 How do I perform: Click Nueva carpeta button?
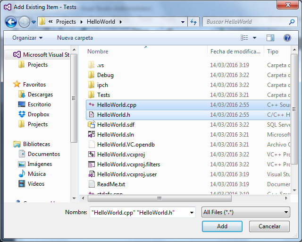[x=75, y=38]
